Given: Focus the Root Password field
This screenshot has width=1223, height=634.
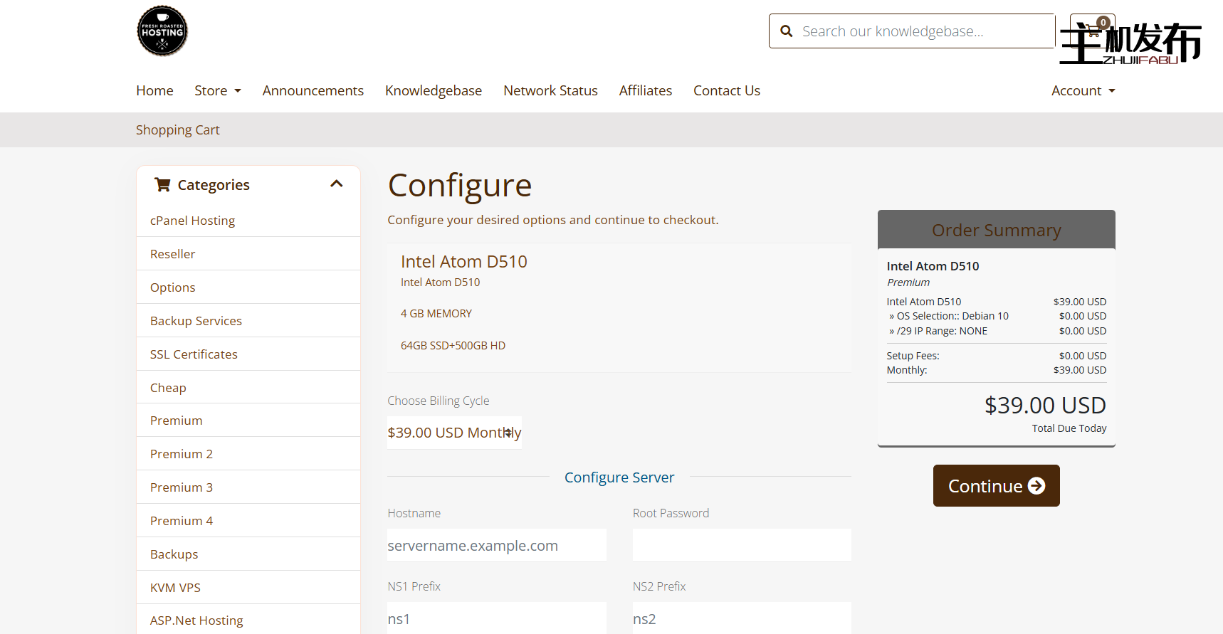Looking at the screenshot, I should point(741,546).
